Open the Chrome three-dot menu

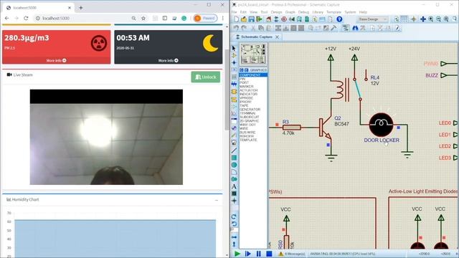pos(223,18)
